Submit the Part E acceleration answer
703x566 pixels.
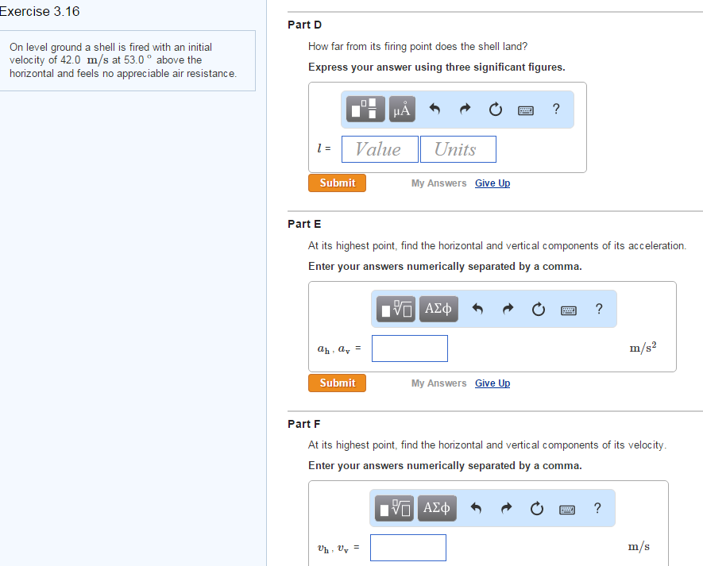click(337, 383)
